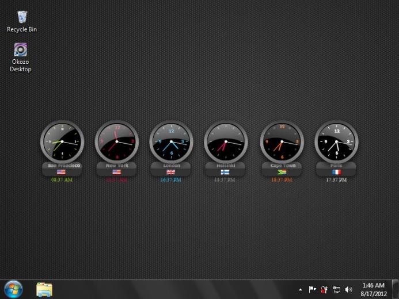Expand hidden system tray icons arrow
Image resolution: width=399 pixels, height=299 pixels.
[301, 290]
